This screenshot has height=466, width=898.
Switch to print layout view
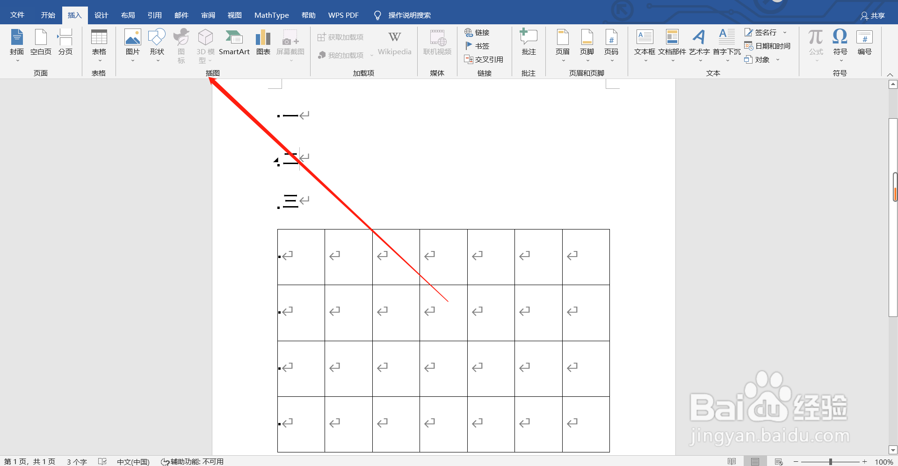click(755, 462)
